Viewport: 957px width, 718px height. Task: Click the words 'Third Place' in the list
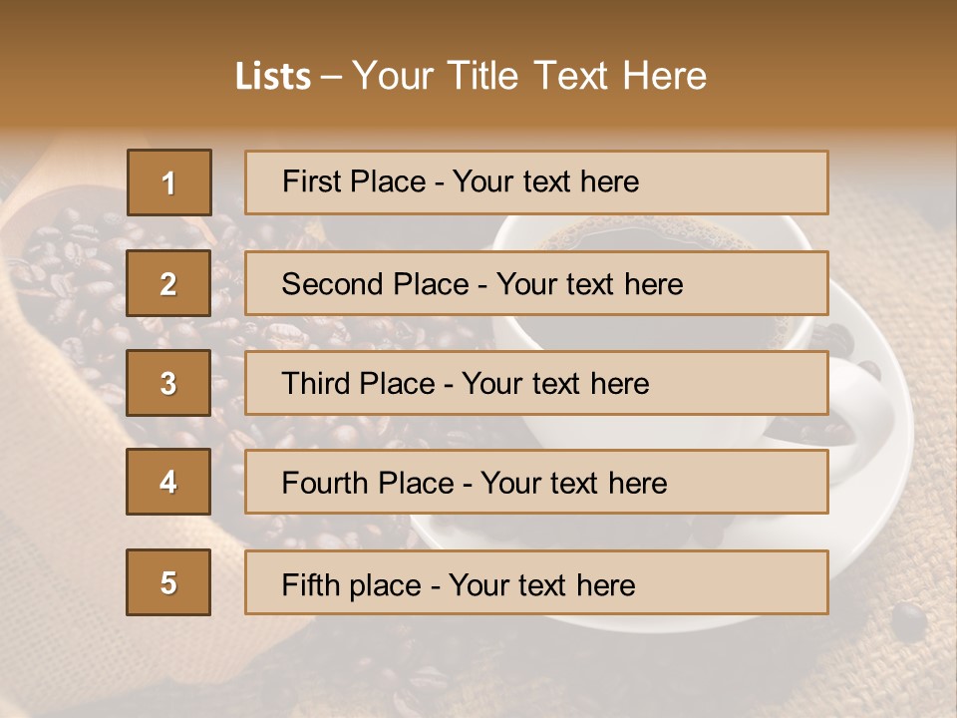point(358,383)
